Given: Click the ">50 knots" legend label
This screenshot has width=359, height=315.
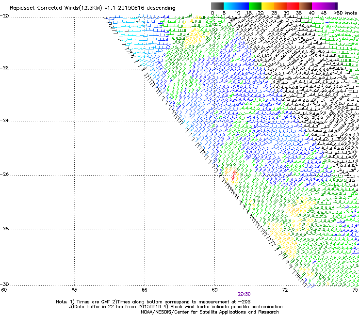Looking at the screenshot, I should [x=345, y=13].
